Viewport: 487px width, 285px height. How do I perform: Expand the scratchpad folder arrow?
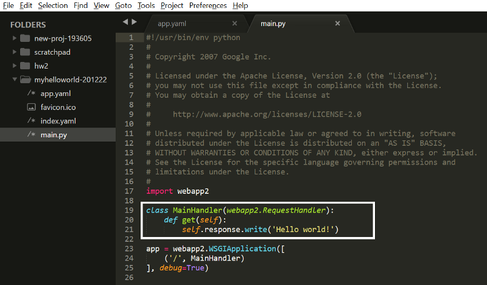point(14,52)
